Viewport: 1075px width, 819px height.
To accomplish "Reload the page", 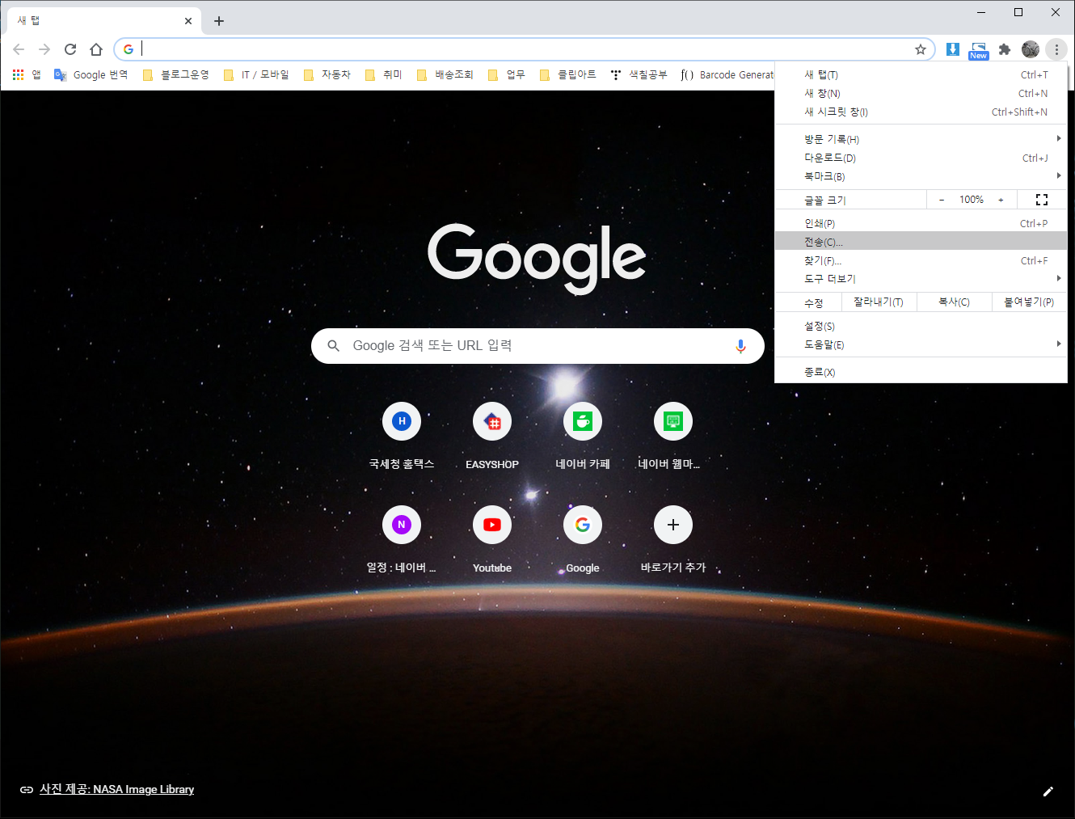I will coord(70,49).
